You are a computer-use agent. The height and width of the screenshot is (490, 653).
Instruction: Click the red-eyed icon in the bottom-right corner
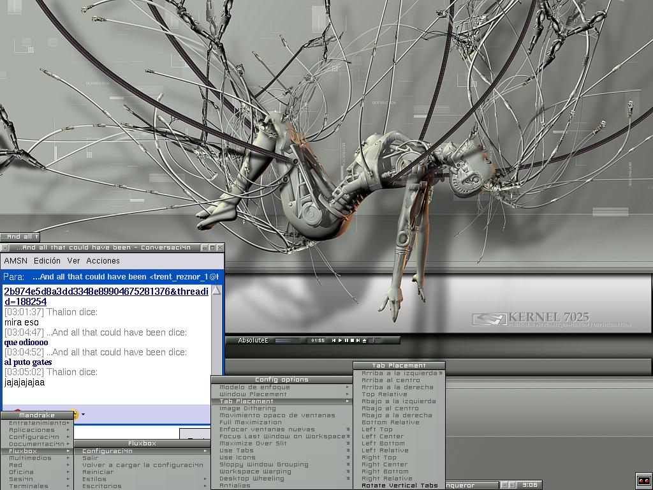point(643,480)
